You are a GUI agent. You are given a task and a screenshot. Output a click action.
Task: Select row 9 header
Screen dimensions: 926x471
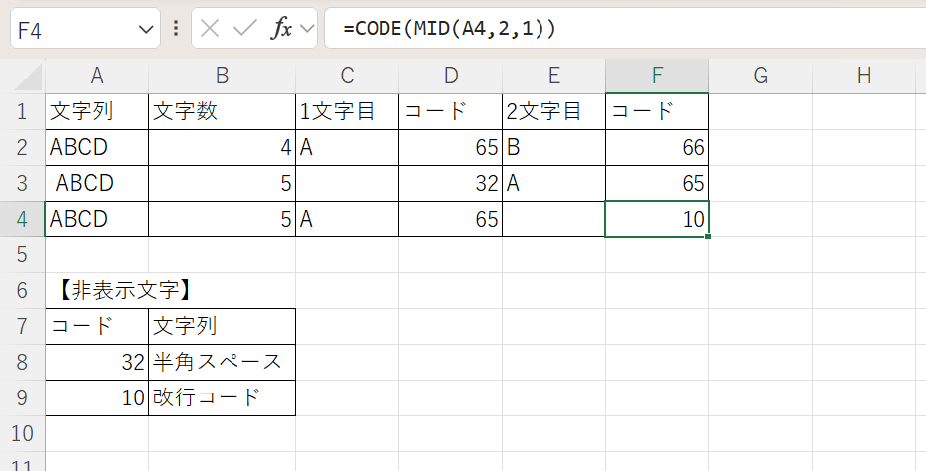click(x=22, y=397)
